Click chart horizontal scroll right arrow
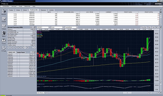Image resolution: width=163 pixels, height=96 pixels. (x=149, y=93)
